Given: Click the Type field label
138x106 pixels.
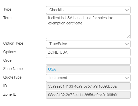Looking at the screenshot, I should [7, 9].
